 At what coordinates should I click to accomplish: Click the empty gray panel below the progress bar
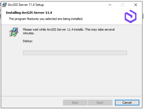71,75
